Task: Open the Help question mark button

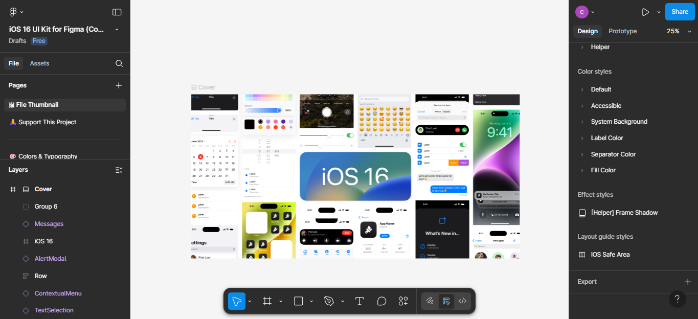Action: pos(677,299)
